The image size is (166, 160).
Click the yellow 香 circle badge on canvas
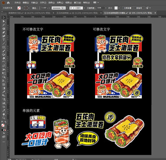(x=110, y=117)
